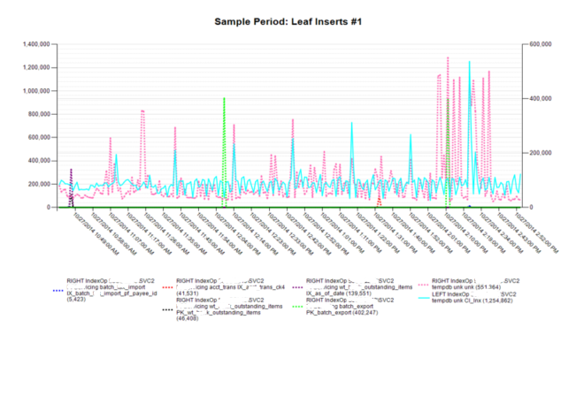Image resolution: width=576 pixels, height=411 pixels.
Task: Click right axis label 400,000
Action: (540, 99)
